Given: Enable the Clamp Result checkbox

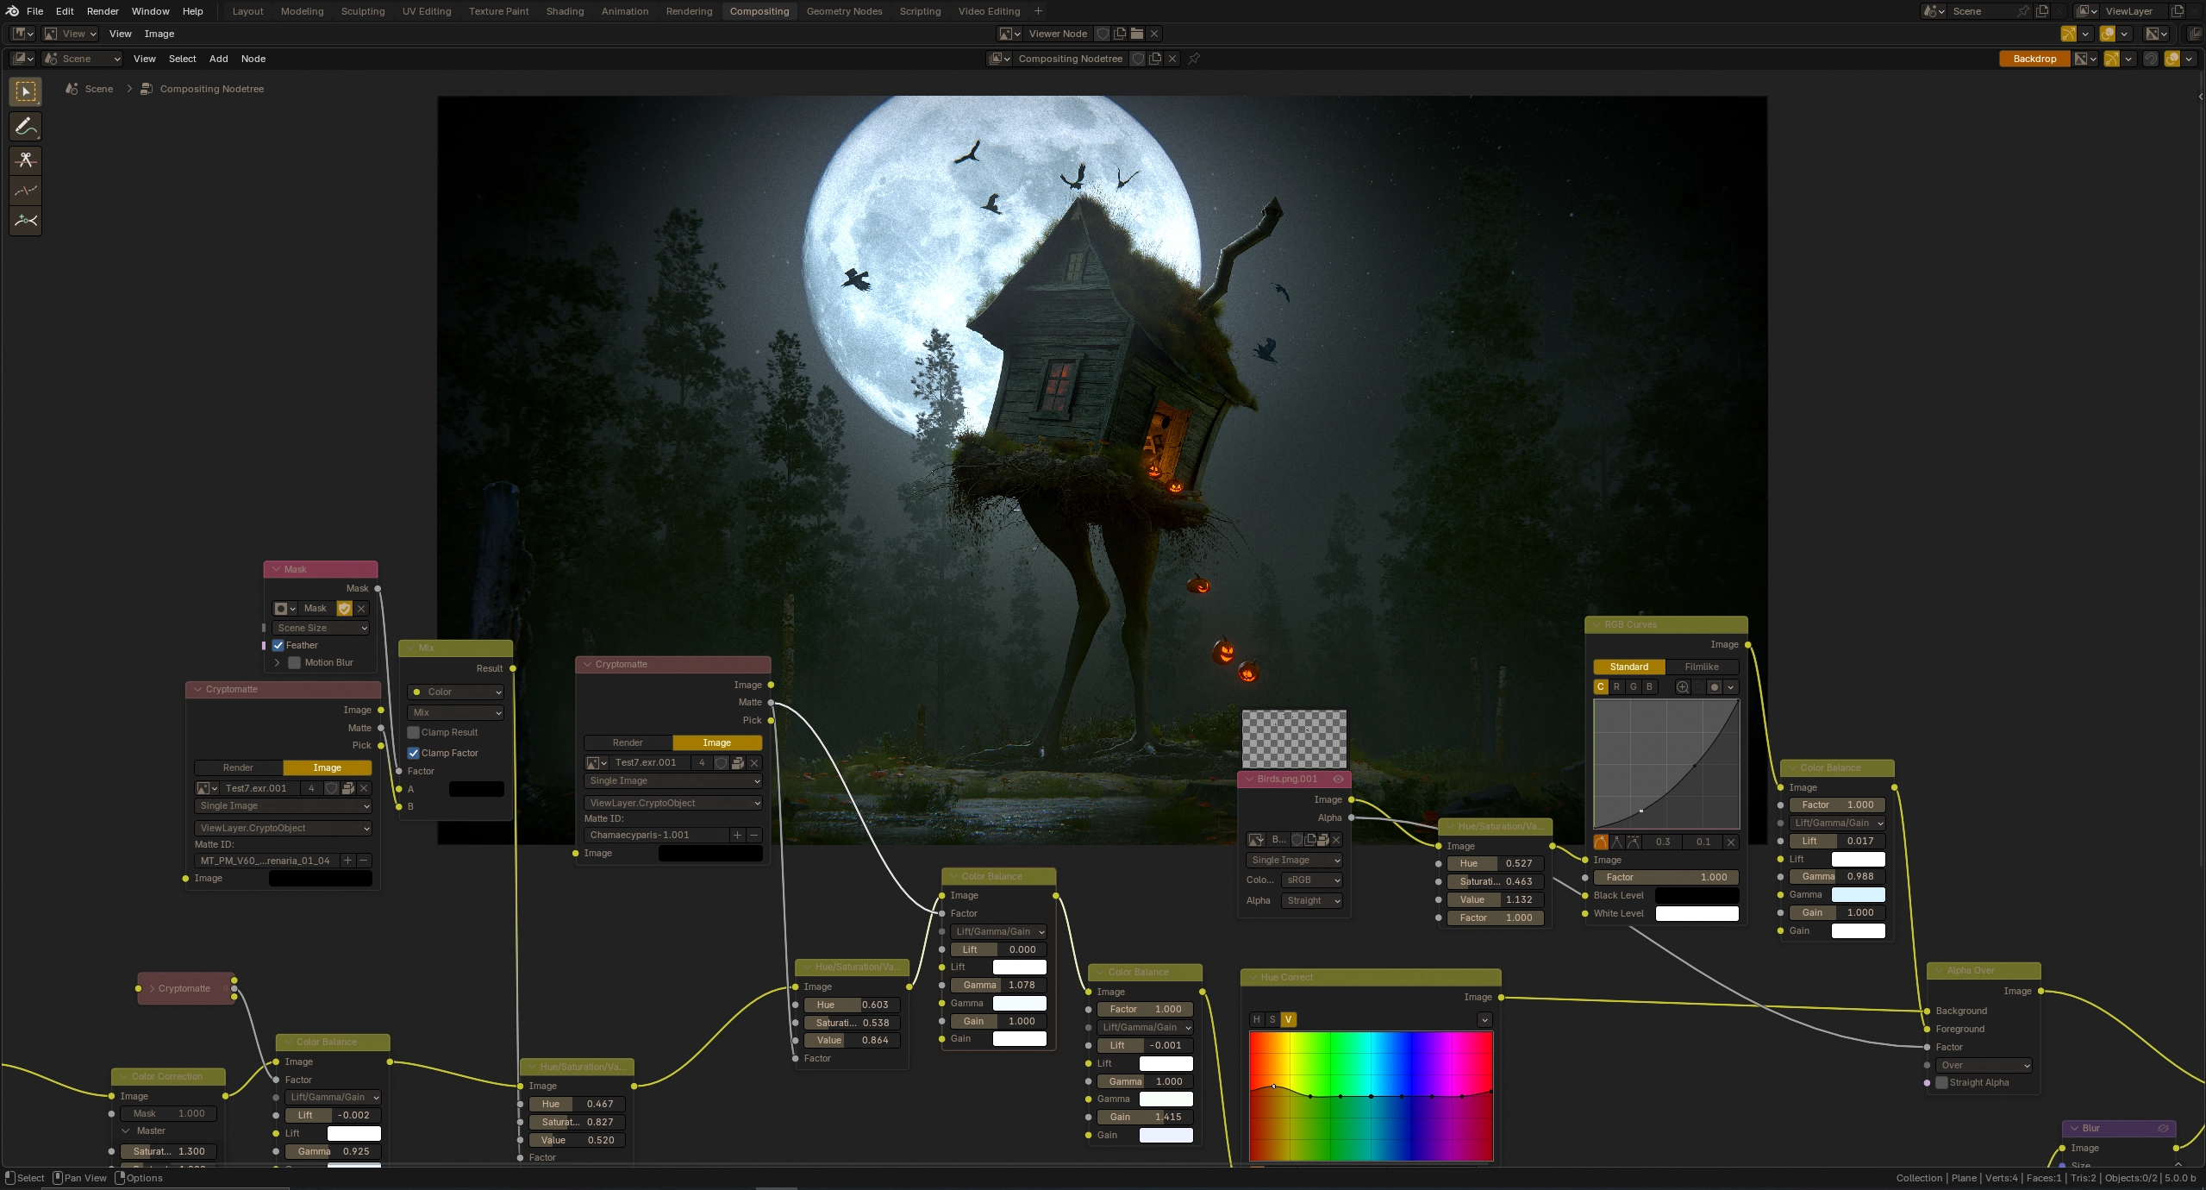Looking at the screenshot, I should 414,732.
